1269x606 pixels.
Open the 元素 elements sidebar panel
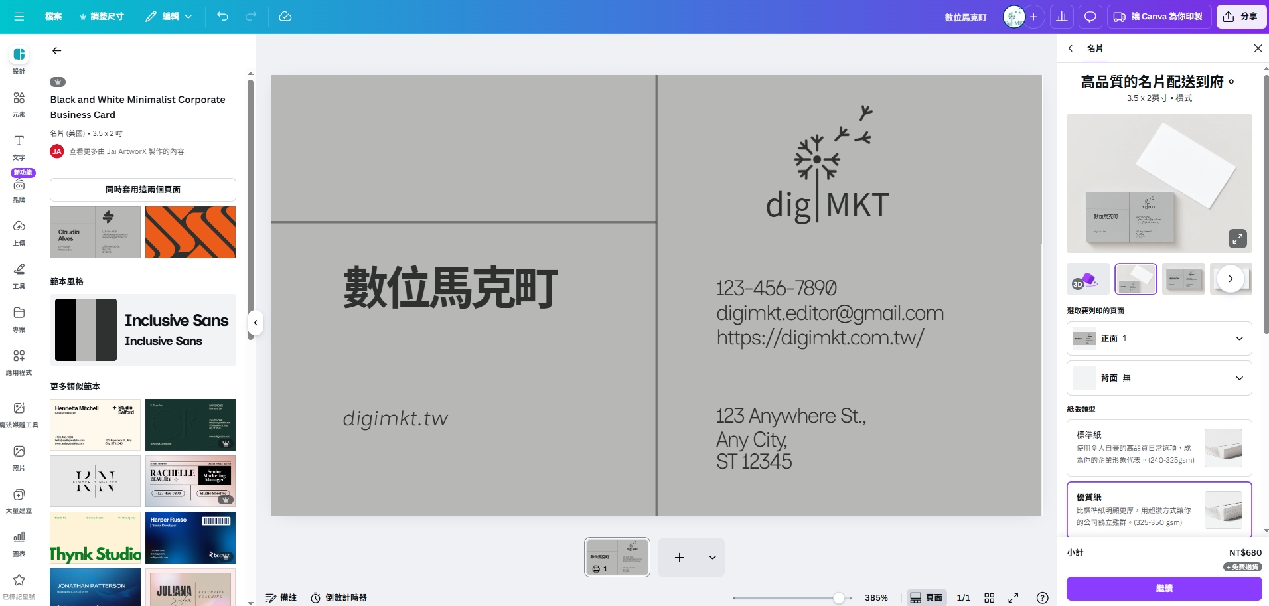19,104
